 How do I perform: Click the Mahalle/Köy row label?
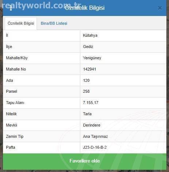[x=17, y=58]
